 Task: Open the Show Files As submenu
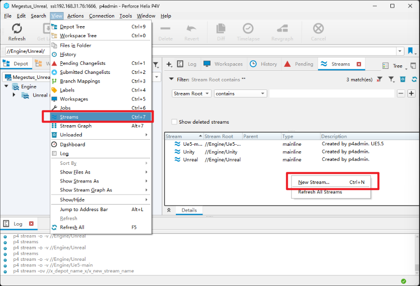click(100, 172)
